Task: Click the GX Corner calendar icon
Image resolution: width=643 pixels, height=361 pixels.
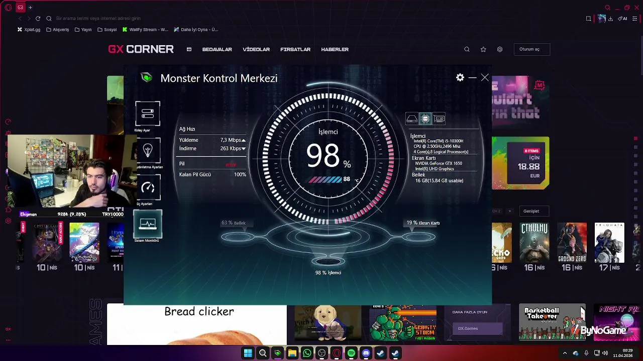Action: click(x=189, y=49)
